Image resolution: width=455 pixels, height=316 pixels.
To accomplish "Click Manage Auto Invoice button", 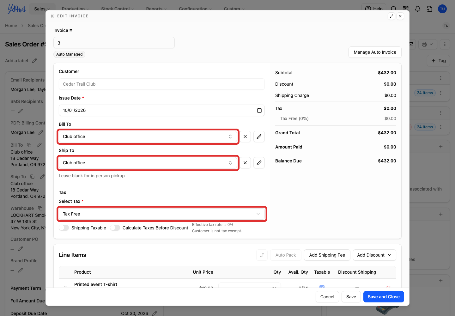I will pos(375,52).
